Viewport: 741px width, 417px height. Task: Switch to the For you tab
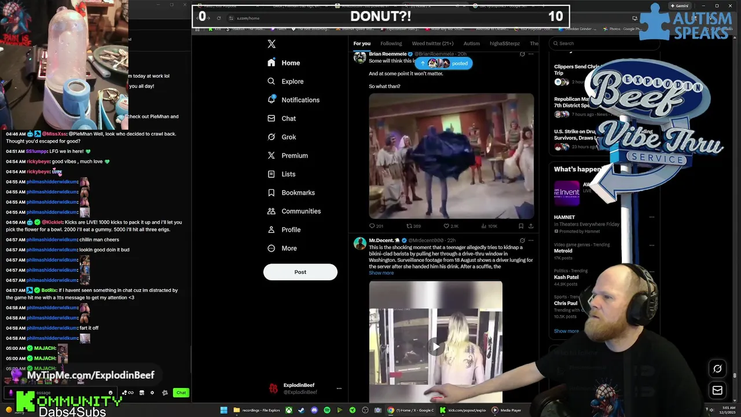[362, 43]
